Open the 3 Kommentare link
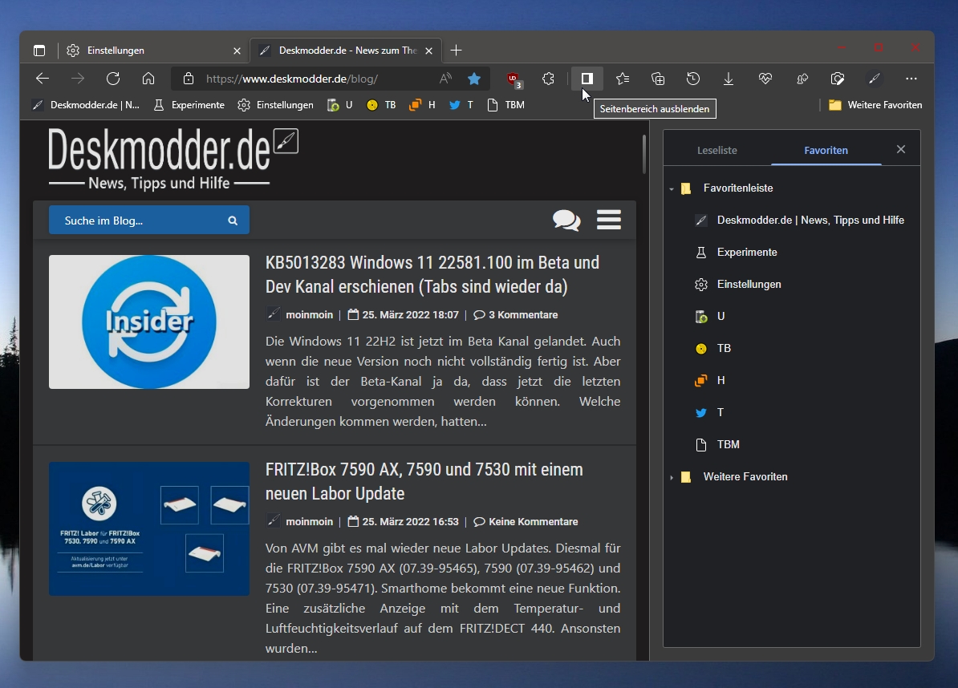Viewport: 958px width, 688px height. pos(516,315)
